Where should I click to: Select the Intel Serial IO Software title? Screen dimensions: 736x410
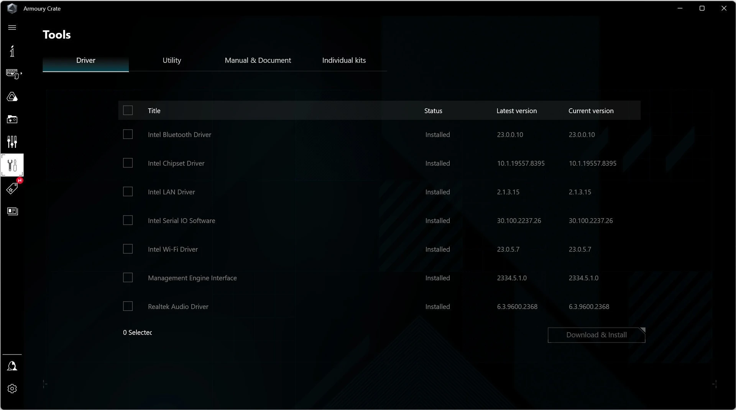coord(181,221)
